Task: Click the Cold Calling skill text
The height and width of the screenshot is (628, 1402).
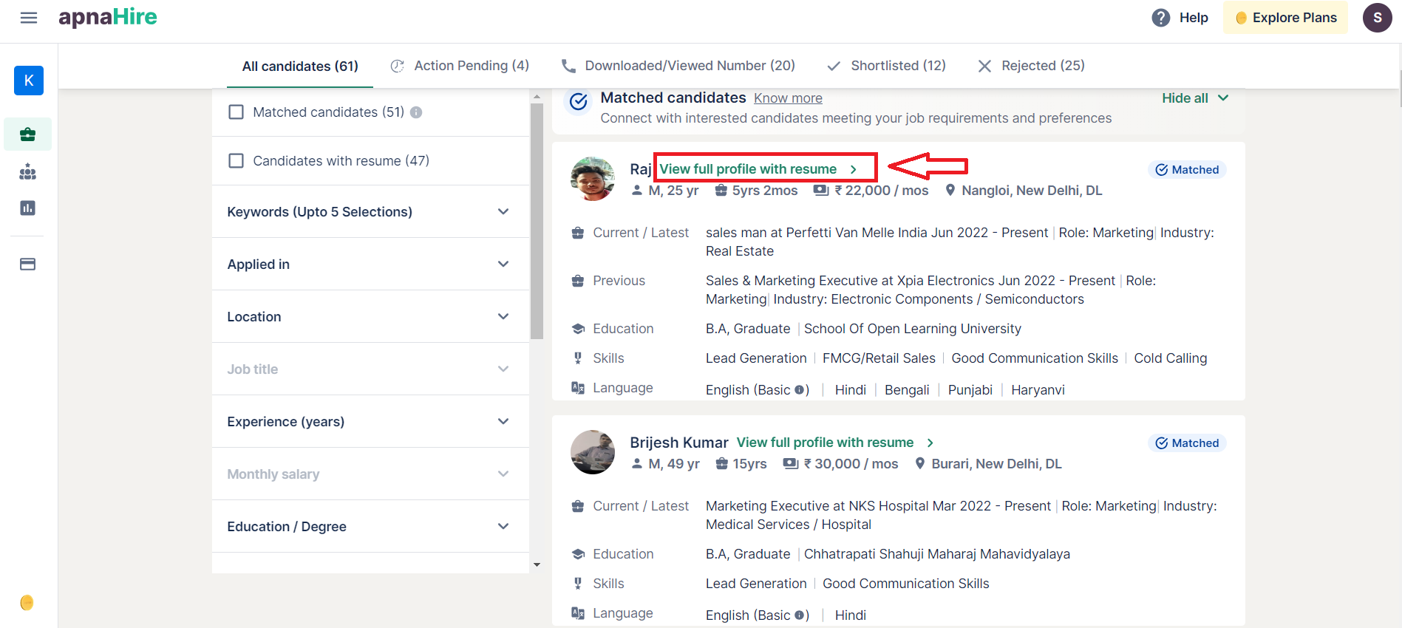Action: pos(1171,358)
